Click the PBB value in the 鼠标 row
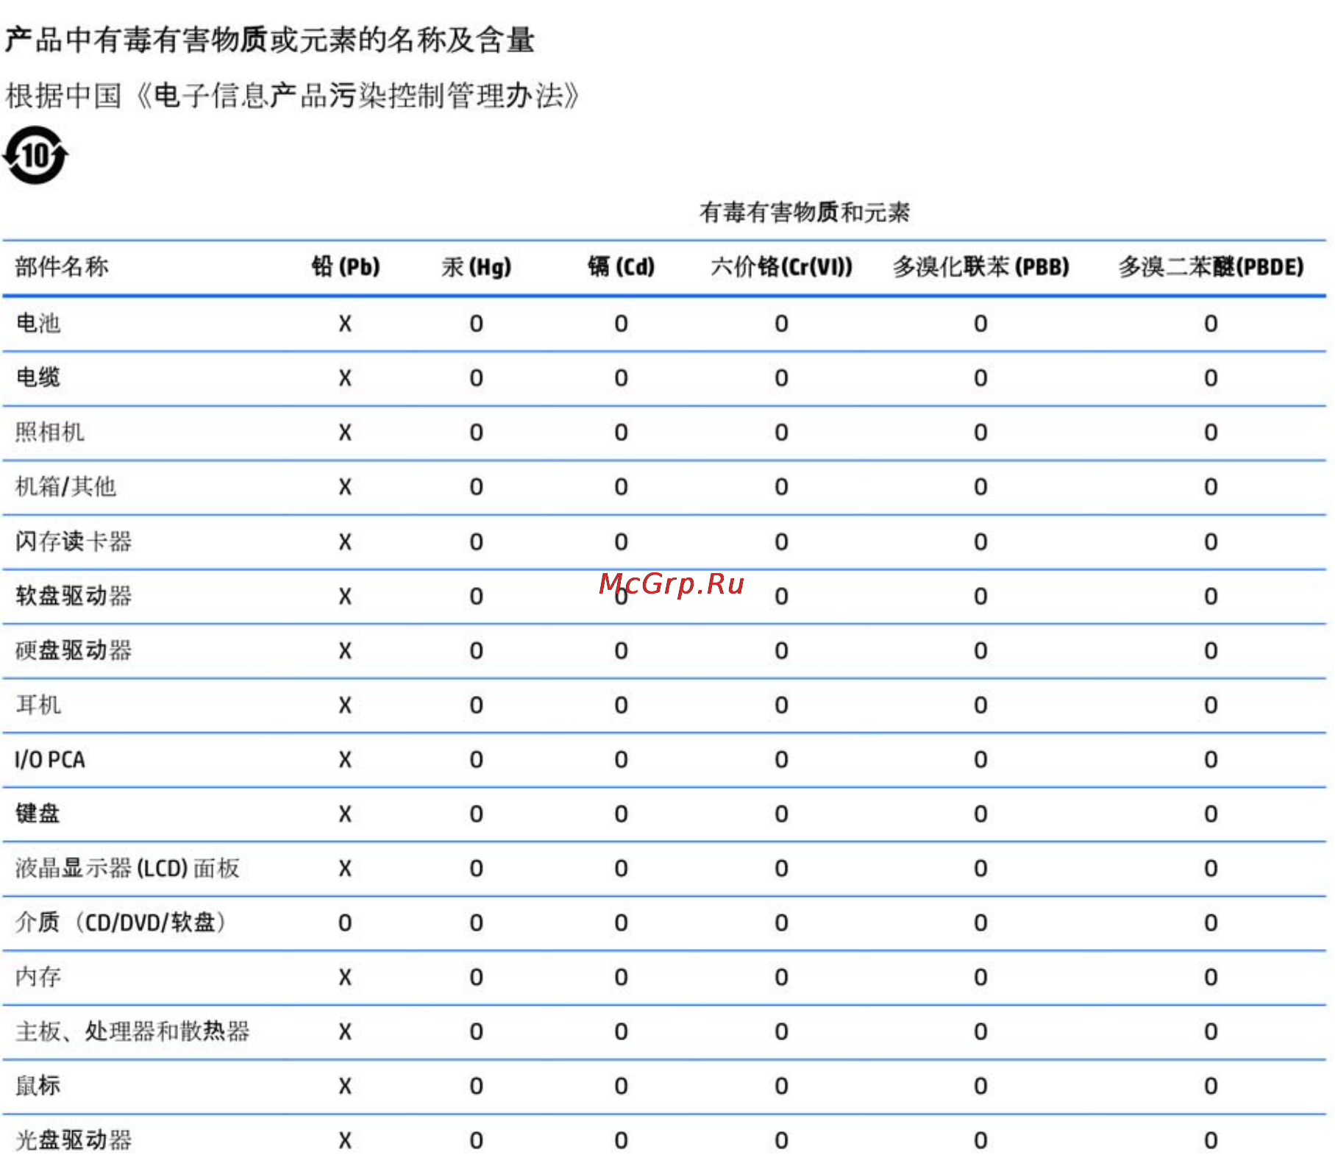The height and width of the screenshot is (1166, 1335). pos(980,1087)
